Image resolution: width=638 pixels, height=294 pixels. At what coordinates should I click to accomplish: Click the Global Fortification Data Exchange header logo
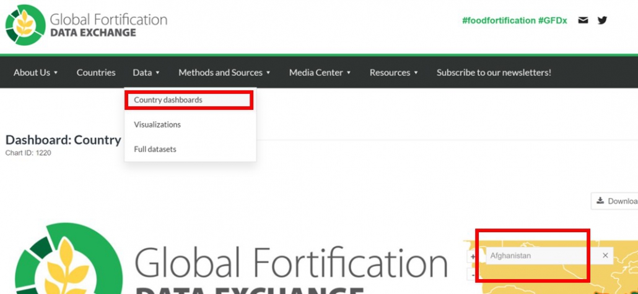click(86, 25)
